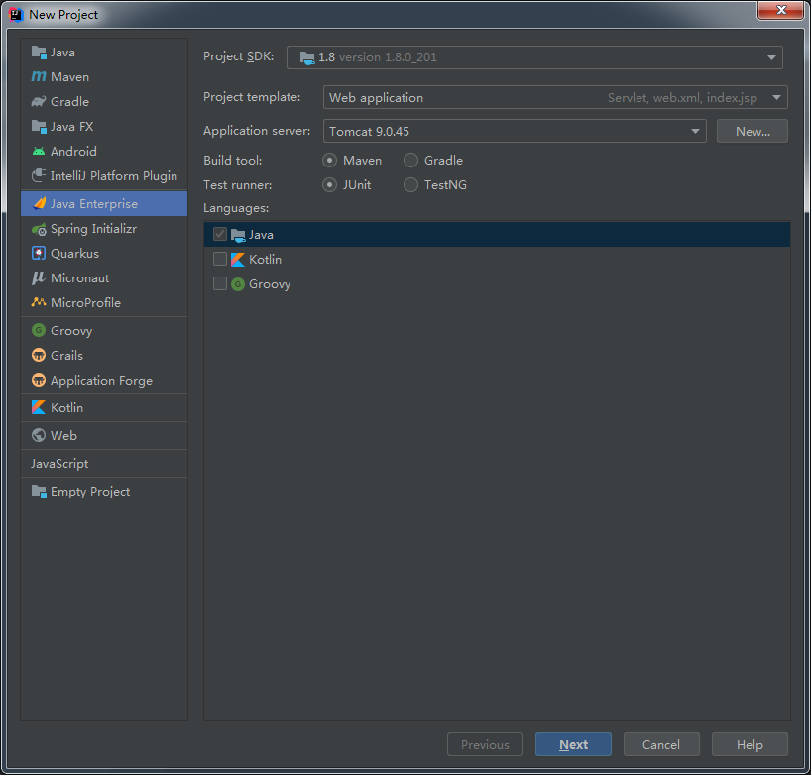This screenshot has width=811, height=775.
Task: Click the Empty Project folder icon
Action: tap(39, 492)
